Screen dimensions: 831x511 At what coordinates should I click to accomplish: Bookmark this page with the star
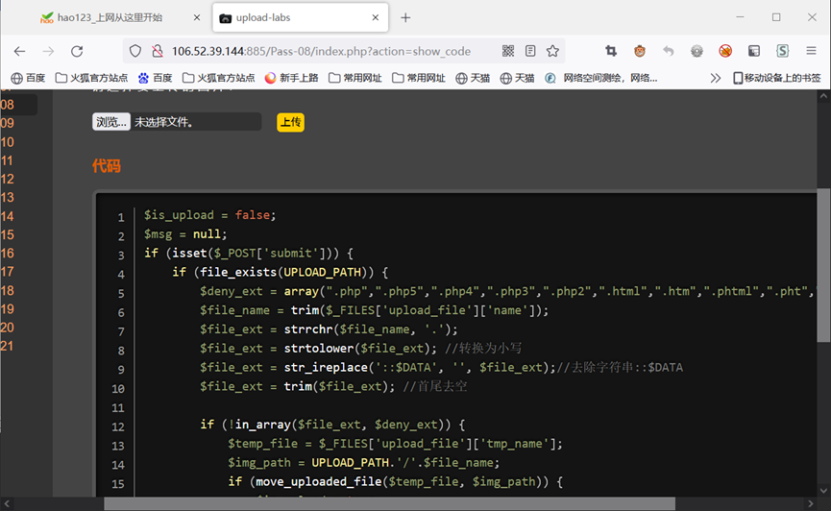(x=552, y=51)
